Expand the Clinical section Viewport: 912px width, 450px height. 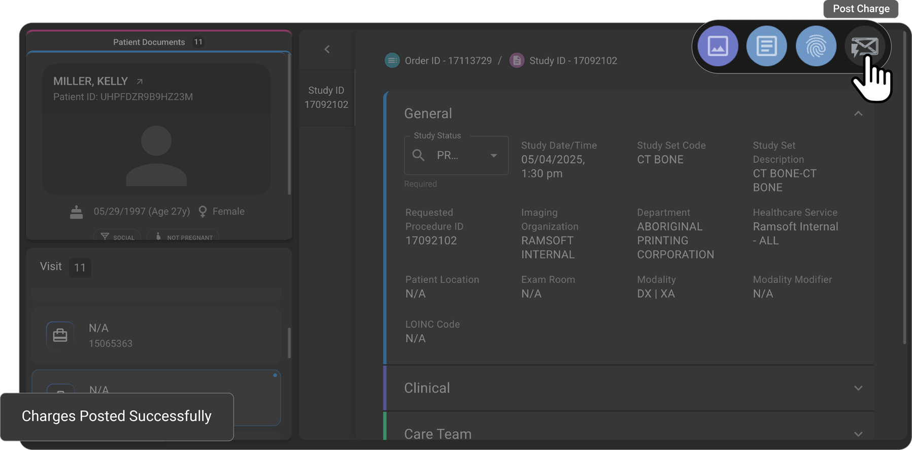tap(858, 388)
